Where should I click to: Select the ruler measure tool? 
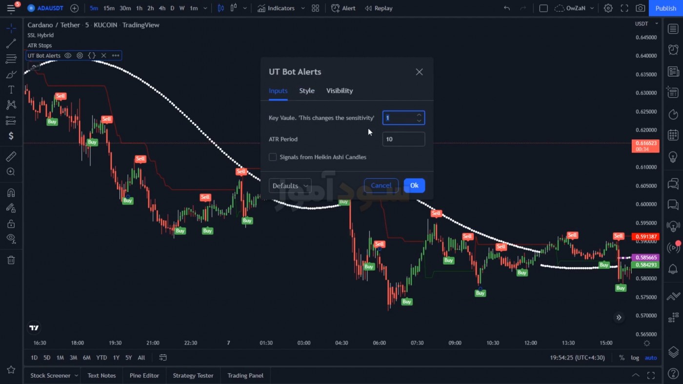click(11, 156)
